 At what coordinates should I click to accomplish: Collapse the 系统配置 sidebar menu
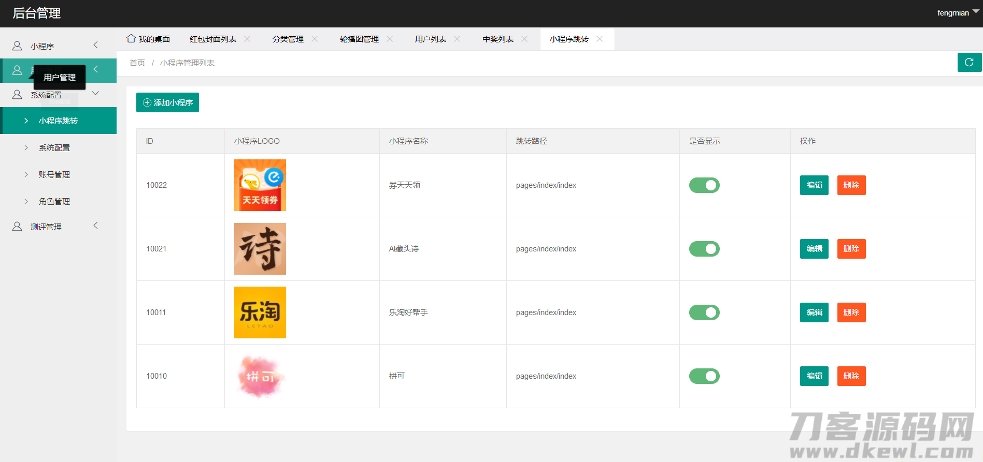coord(95,94)
